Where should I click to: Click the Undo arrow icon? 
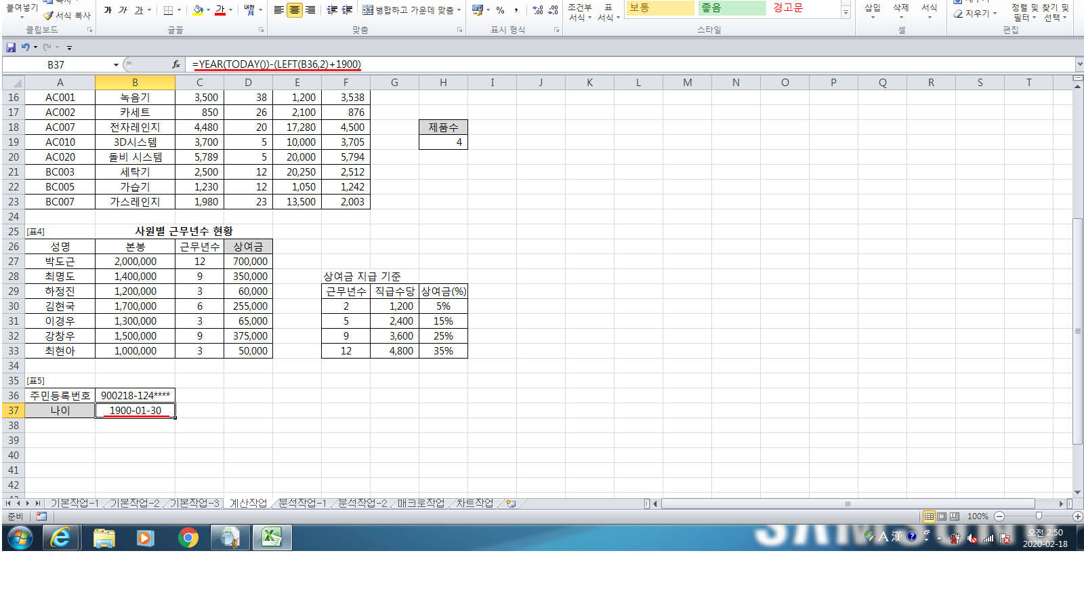pos(25,47)
